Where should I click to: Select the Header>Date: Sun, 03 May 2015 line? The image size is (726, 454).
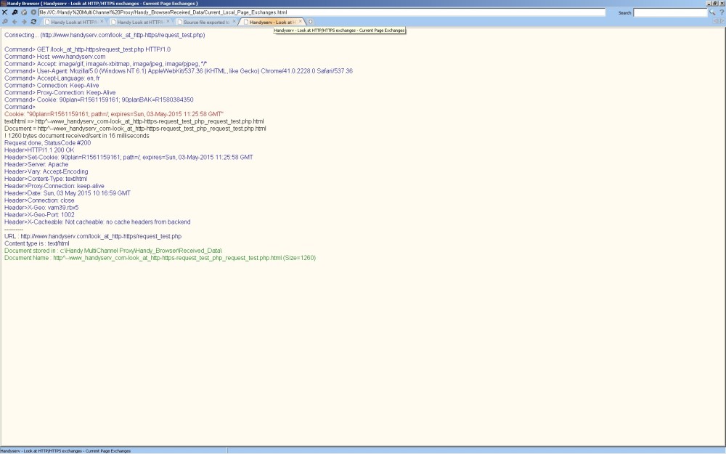pyautogui.click(x=68, y=193)
